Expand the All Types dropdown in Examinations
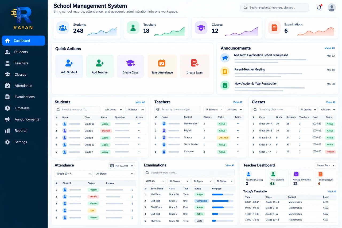342x228 pixels. 202,181
